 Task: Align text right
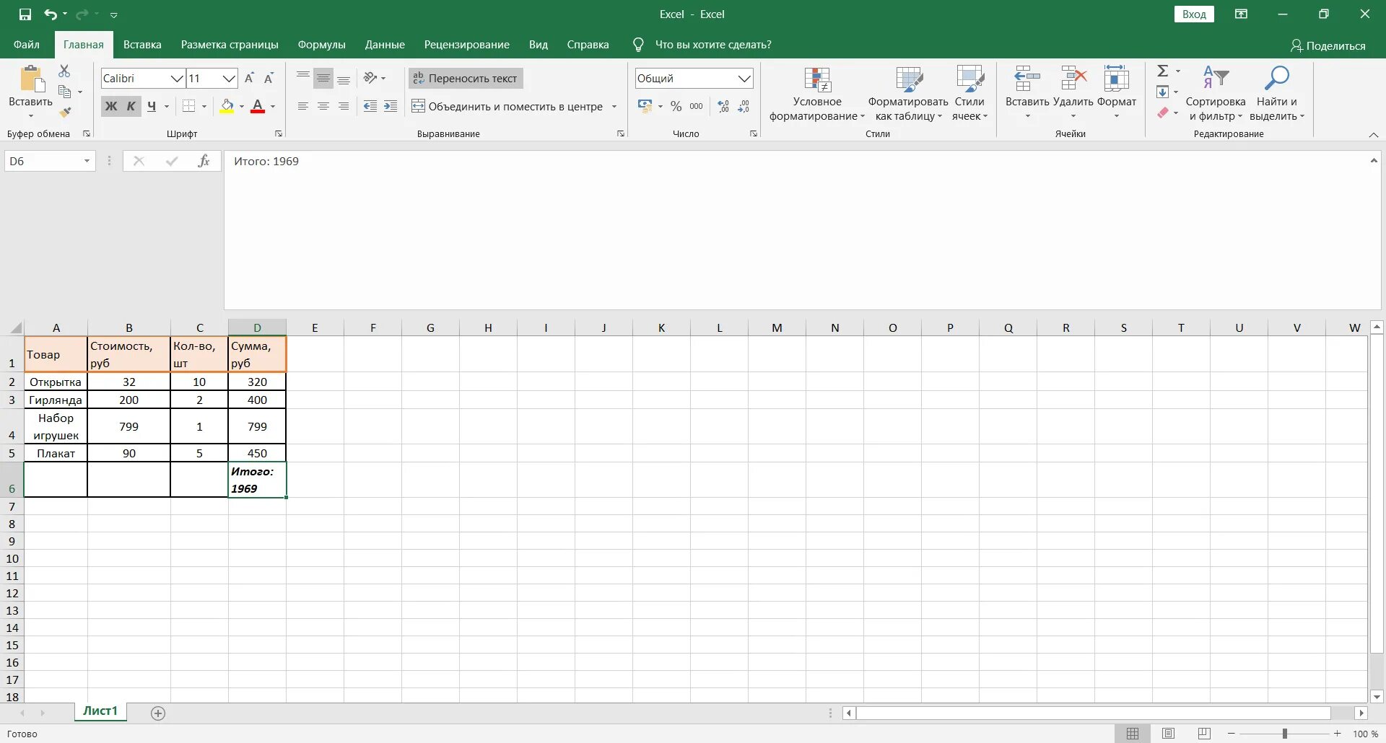click(344, 106)
